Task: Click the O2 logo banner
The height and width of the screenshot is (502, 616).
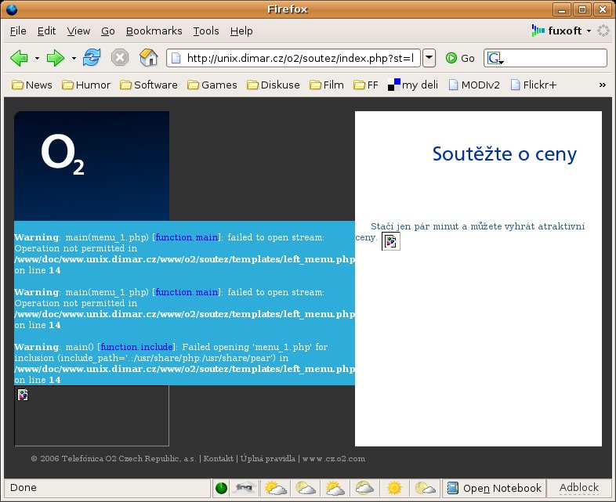Action: coord(92,165)
